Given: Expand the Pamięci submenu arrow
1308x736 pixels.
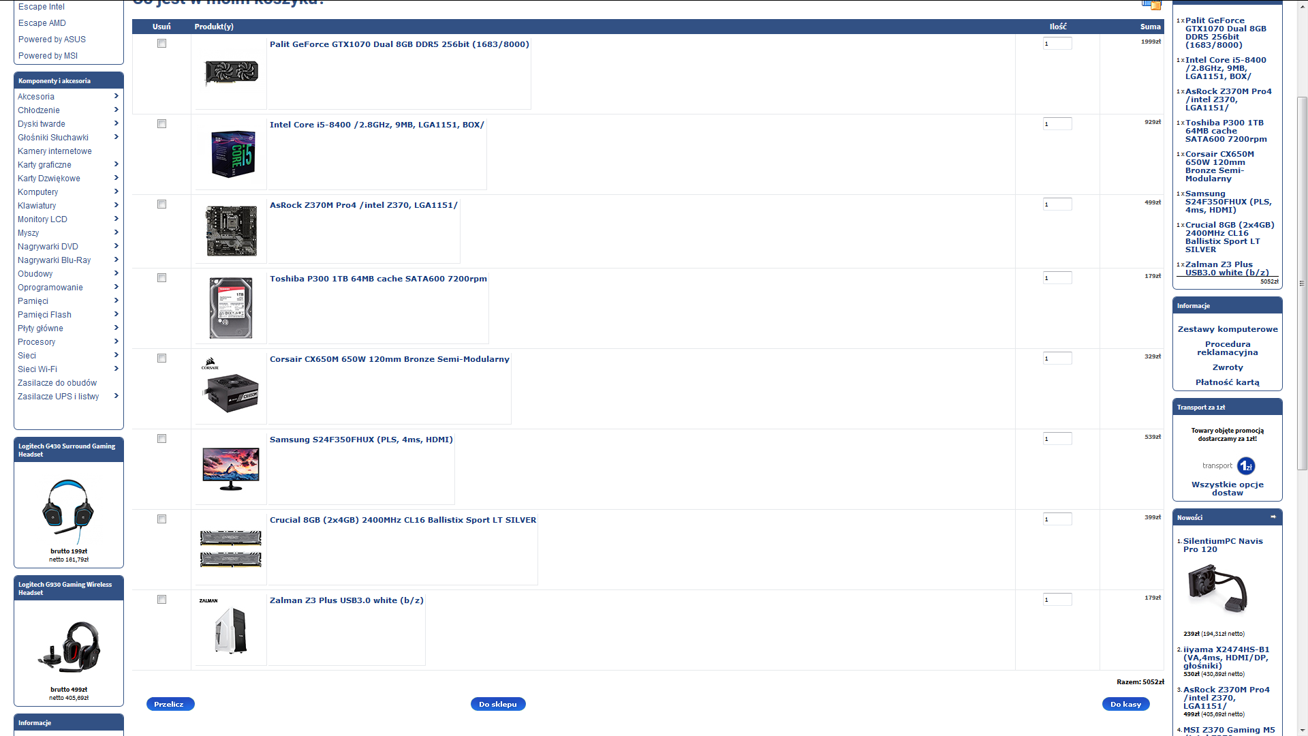Looking at the screenshot, I should (x=116, y=301).
